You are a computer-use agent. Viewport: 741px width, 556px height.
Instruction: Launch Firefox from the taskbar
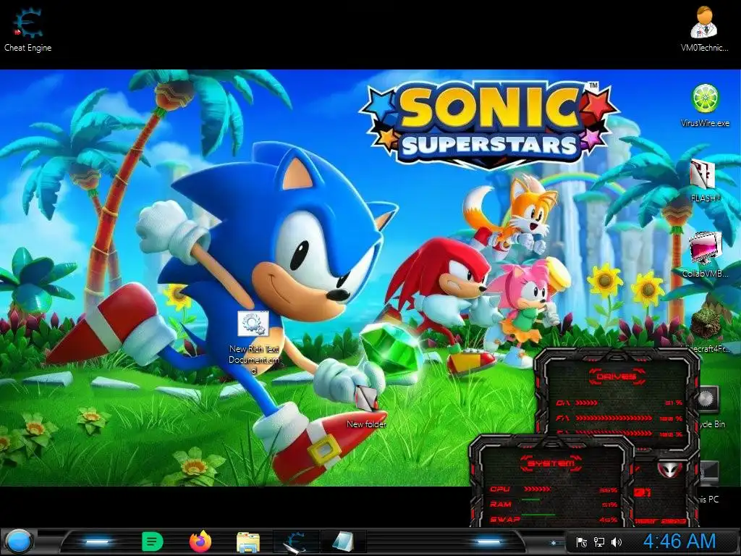[200, 542]
